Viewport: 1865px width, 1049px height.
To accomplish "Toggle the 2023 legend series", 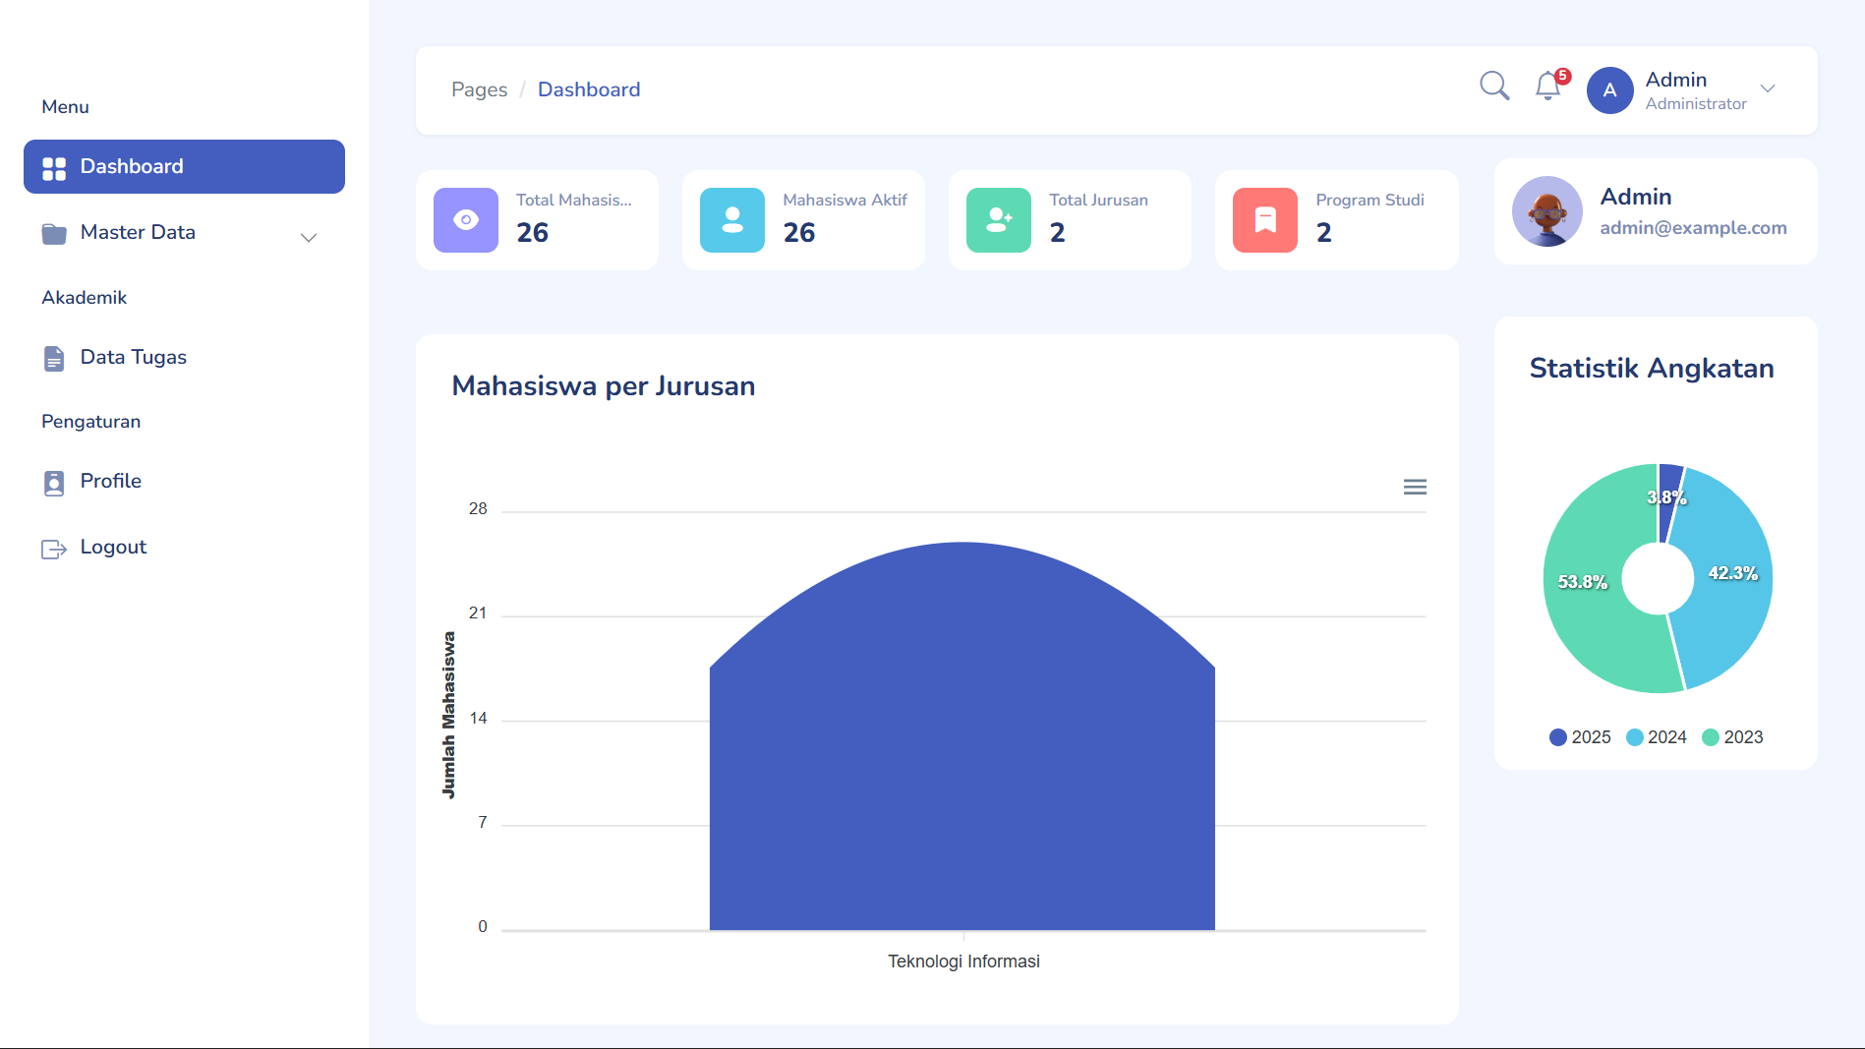I will [1732, 737].
